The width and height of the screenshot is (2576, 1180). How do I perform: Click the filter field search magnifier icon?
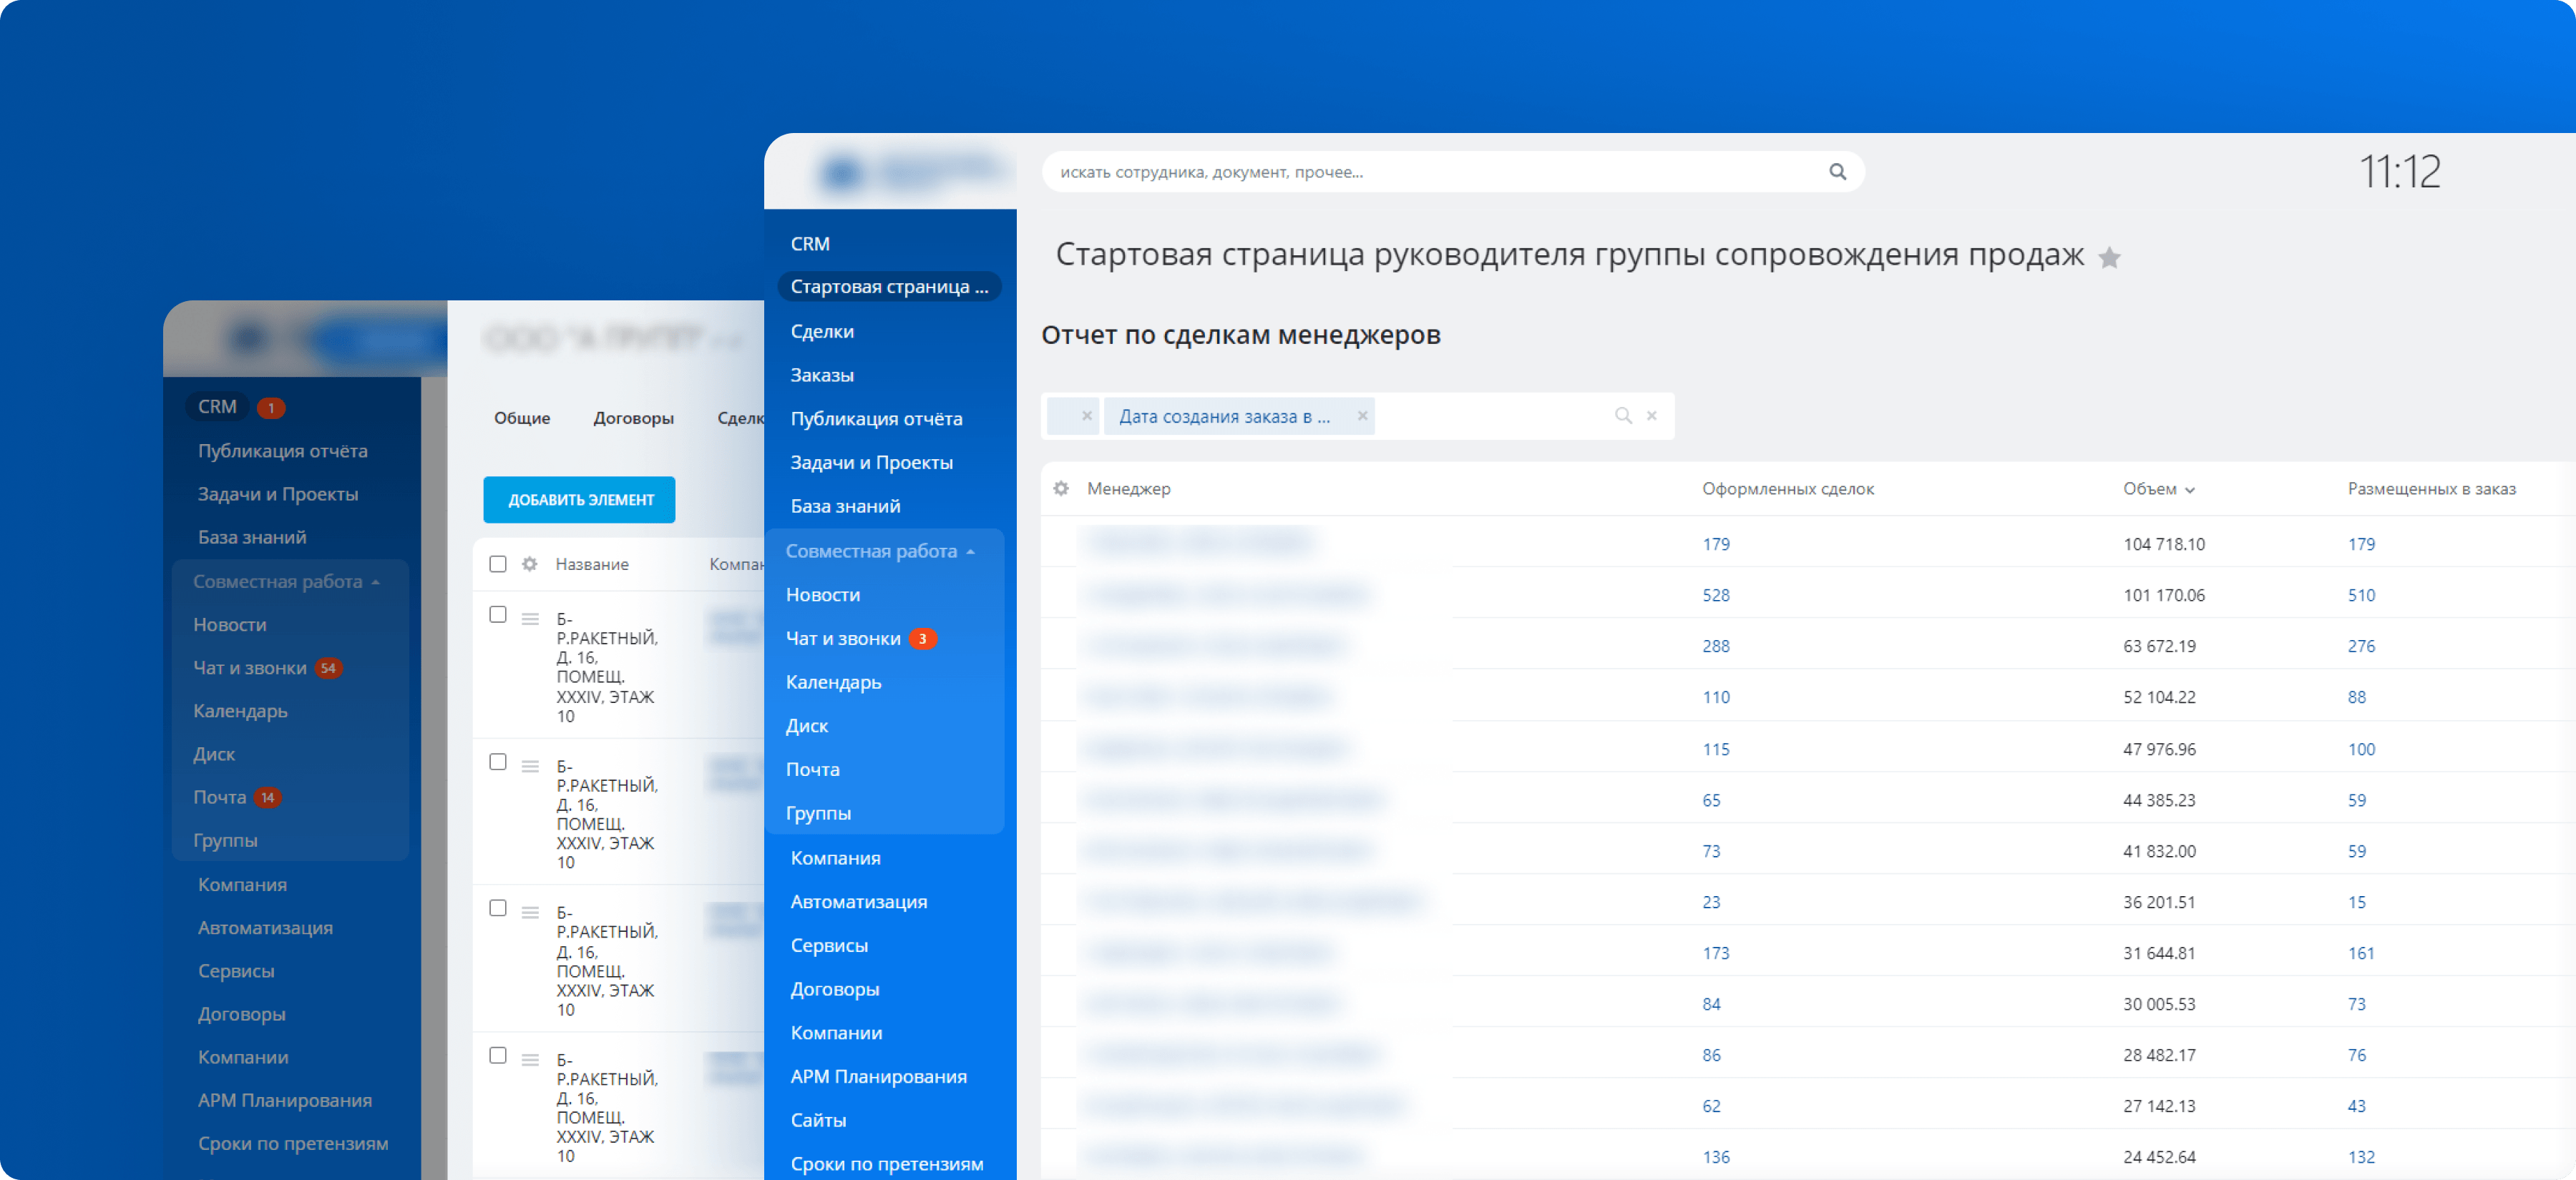1623,416
